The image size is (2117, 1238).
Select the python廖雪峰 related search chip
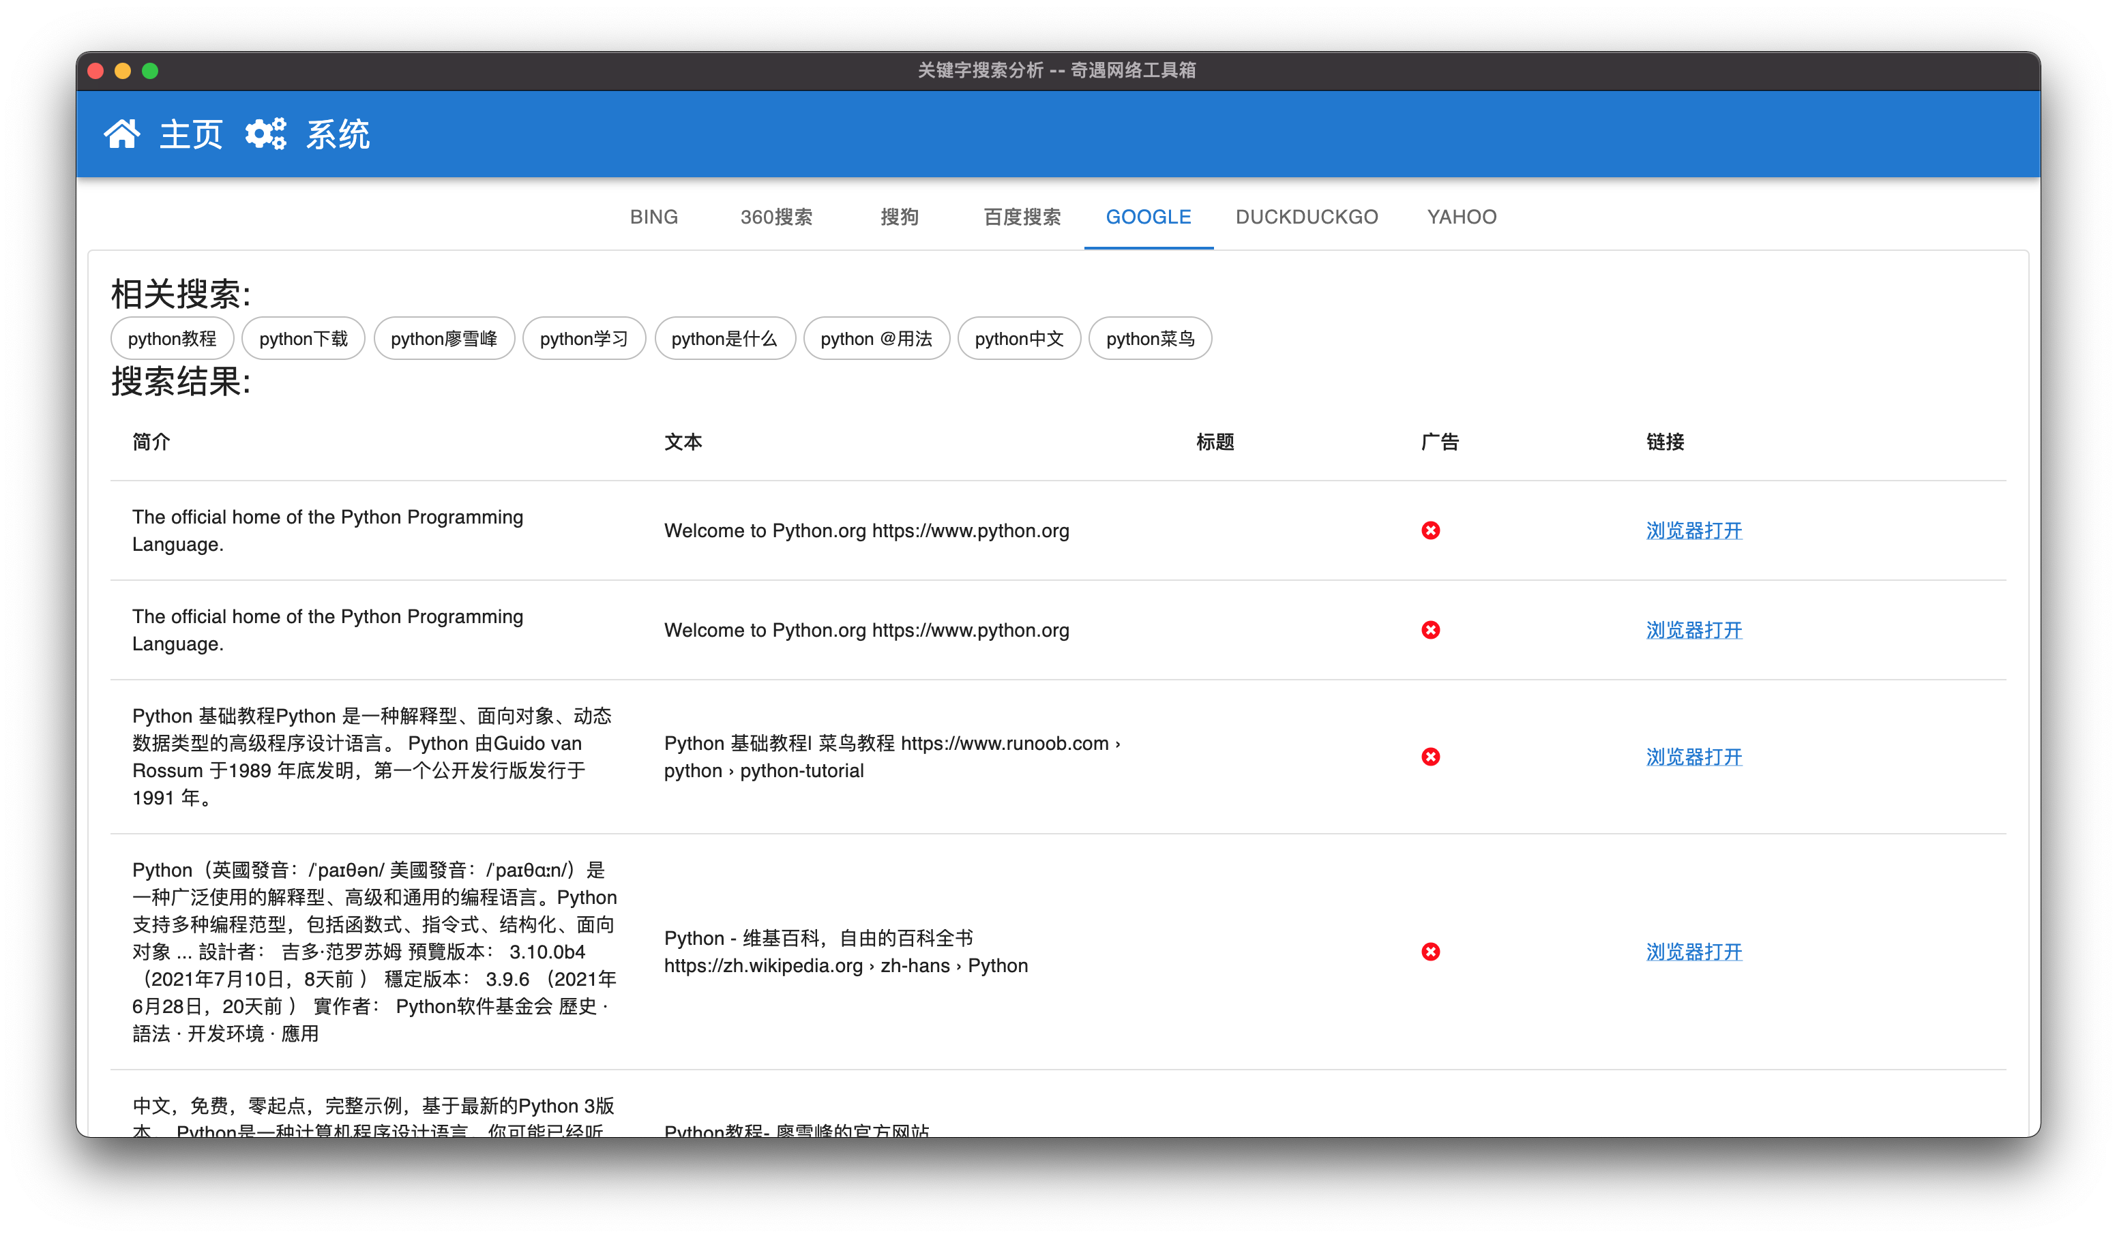(443, 339)
